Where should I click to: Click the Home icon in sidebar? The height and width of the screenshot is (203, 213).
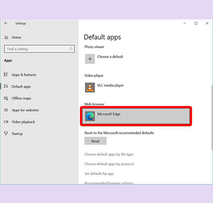coord(6,37)
